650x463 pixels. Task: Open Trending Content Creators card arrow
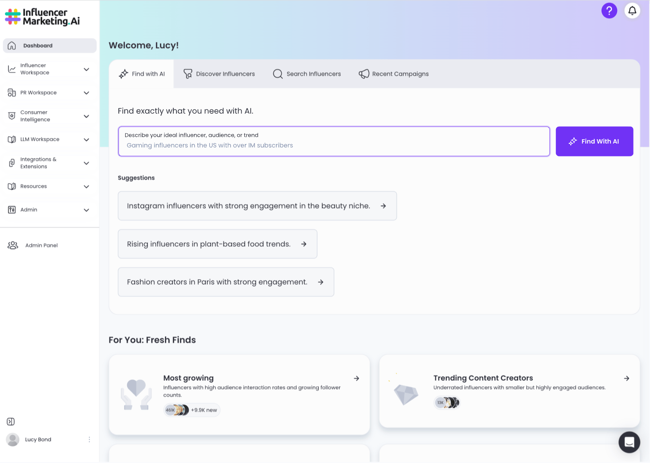click(x=626, y=379)
